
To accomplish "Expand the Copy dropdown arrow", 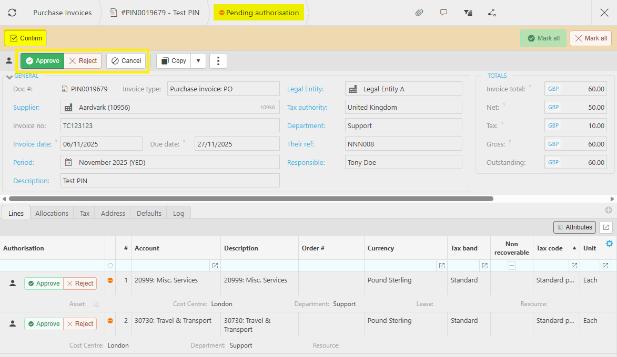I will pyautogui.click(x=198, y=61).
